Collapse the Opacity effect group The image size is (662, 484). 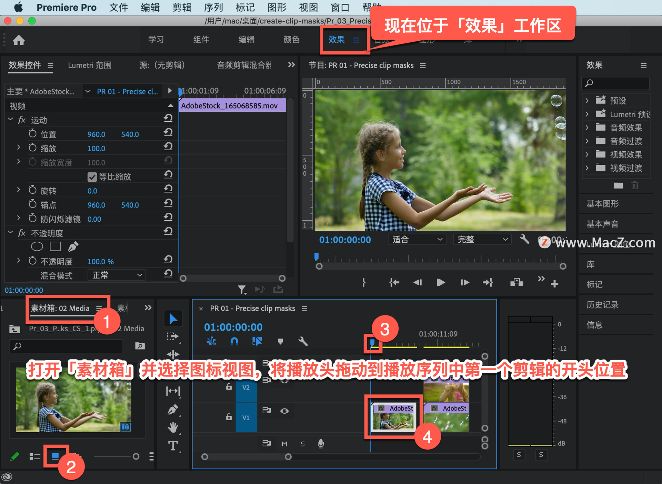coord(10,232)
